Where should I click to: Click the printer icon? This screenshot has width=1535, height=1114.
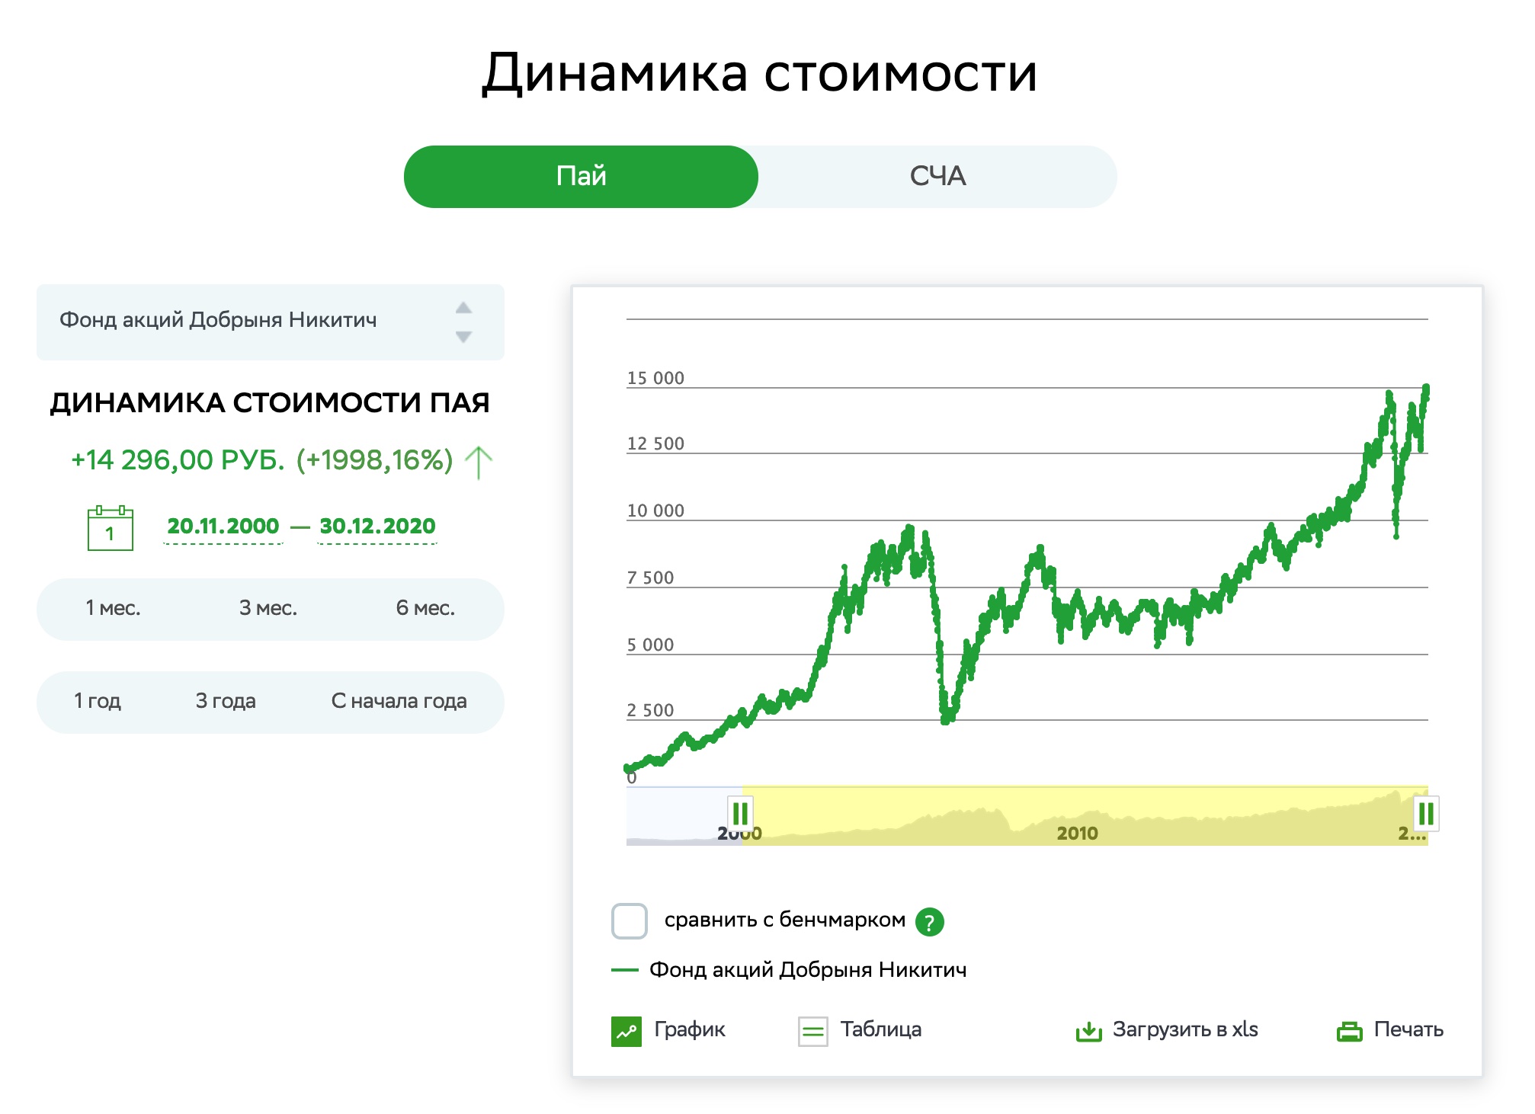[1349, 1032]
